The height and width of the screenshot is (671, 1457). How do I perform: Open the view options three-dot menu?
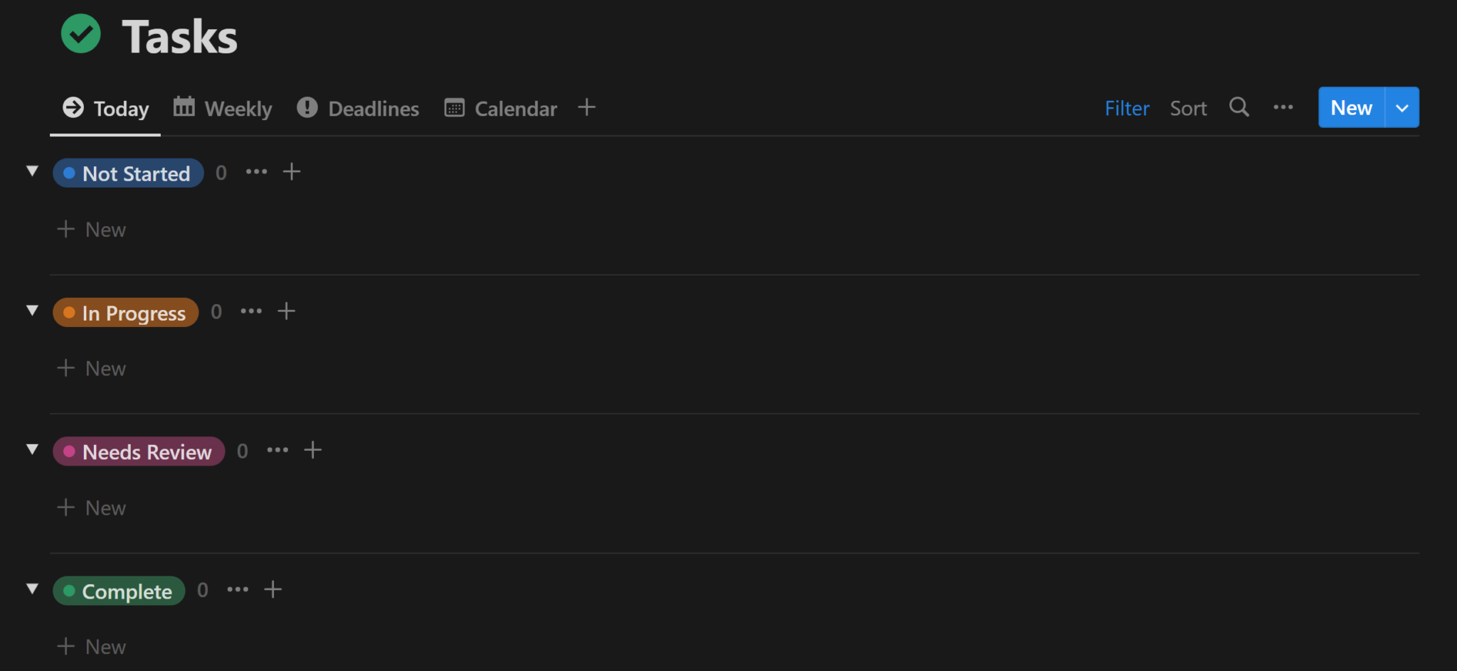pyautogui.click(x=1283, y=107)
